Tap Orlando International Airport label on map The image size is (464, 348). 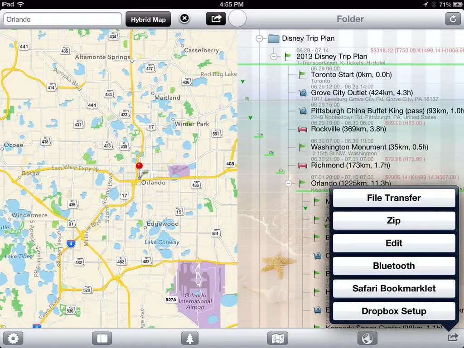tap(195, 301)
